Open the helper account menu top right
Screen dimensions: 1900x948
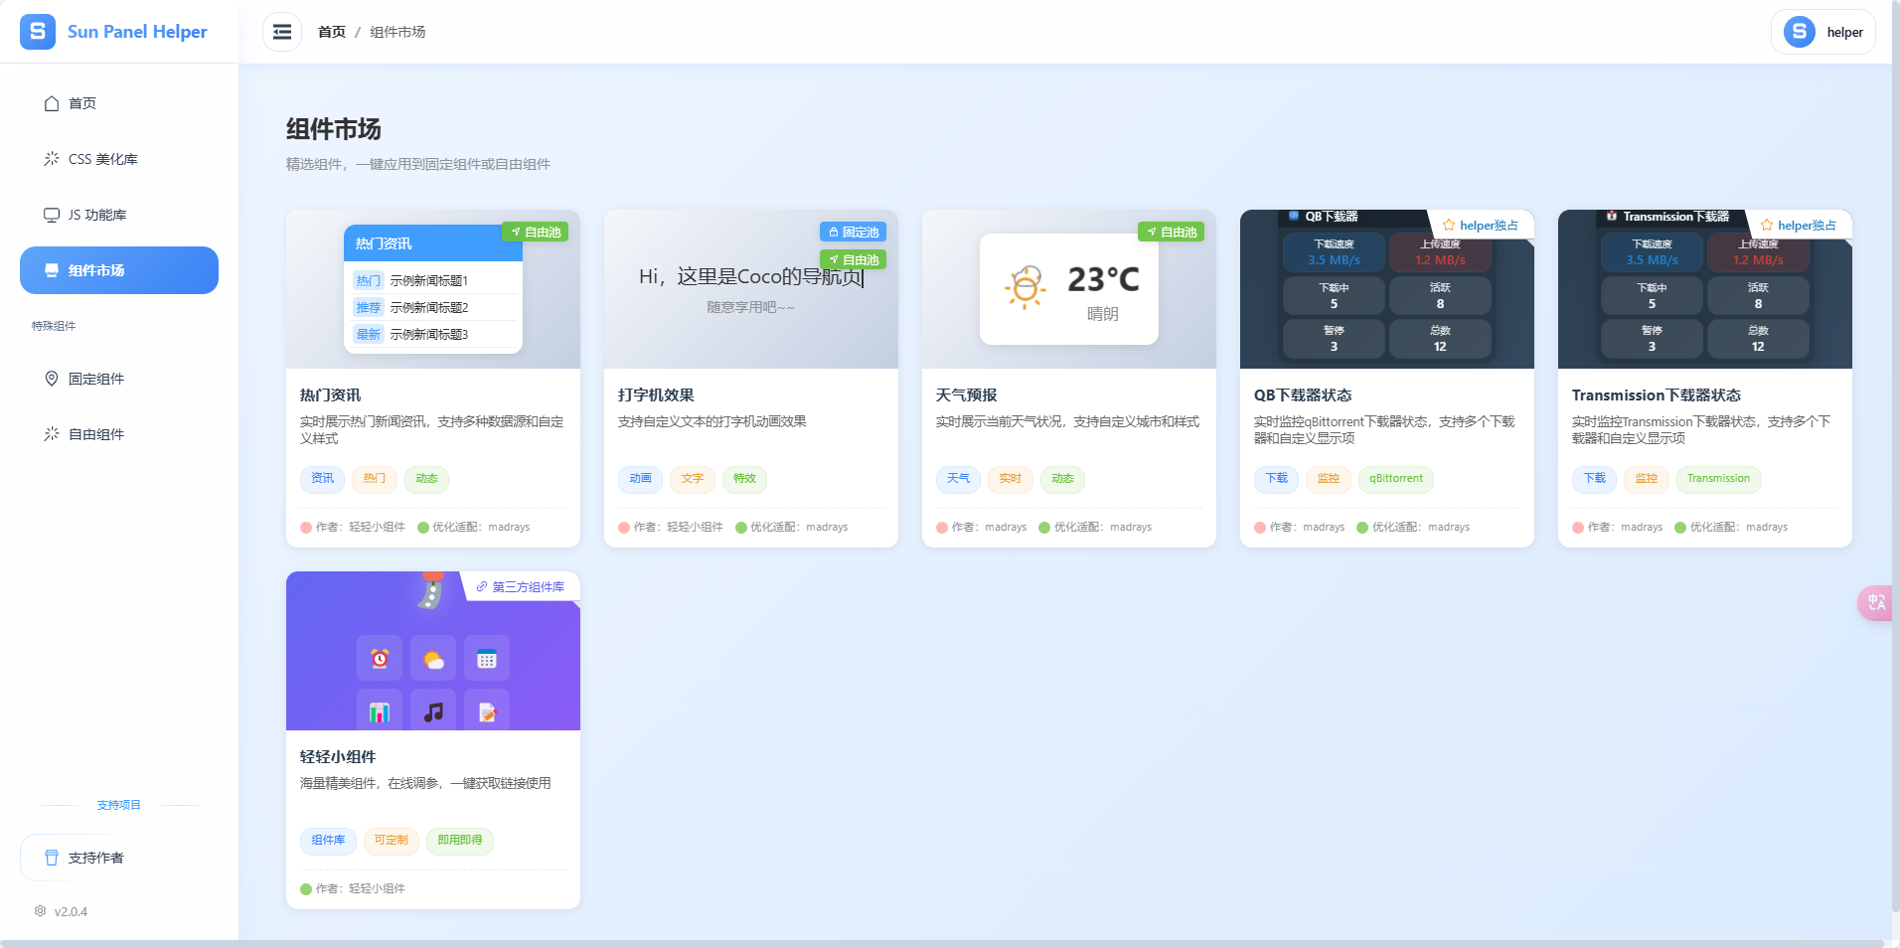[1823, 31]
